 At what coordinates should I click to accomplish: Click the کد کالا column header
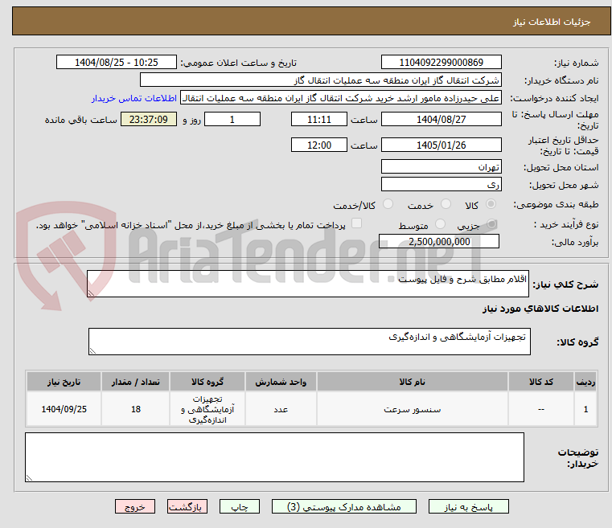coord(541,382)
